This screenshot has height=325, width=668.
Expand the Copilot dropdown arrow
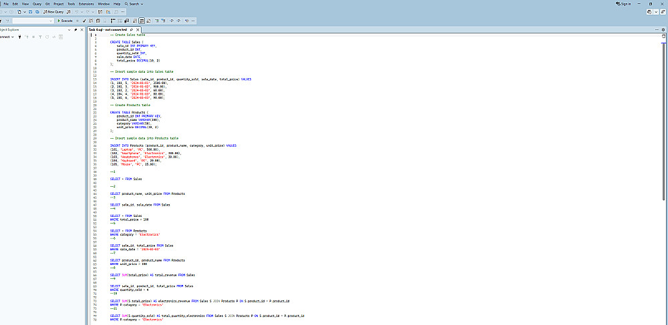656,12
